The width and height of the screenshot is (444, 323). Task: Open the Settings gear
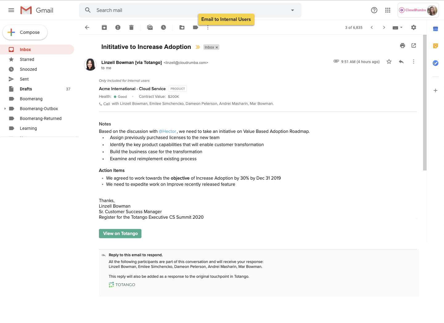point(413,27)
